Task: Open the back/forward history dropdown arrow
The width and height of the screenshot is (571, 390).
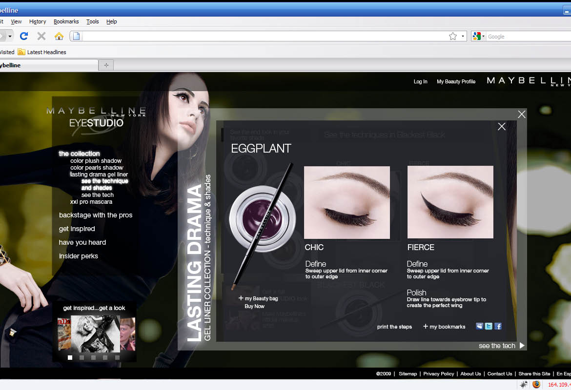Action: click(10, 36)
